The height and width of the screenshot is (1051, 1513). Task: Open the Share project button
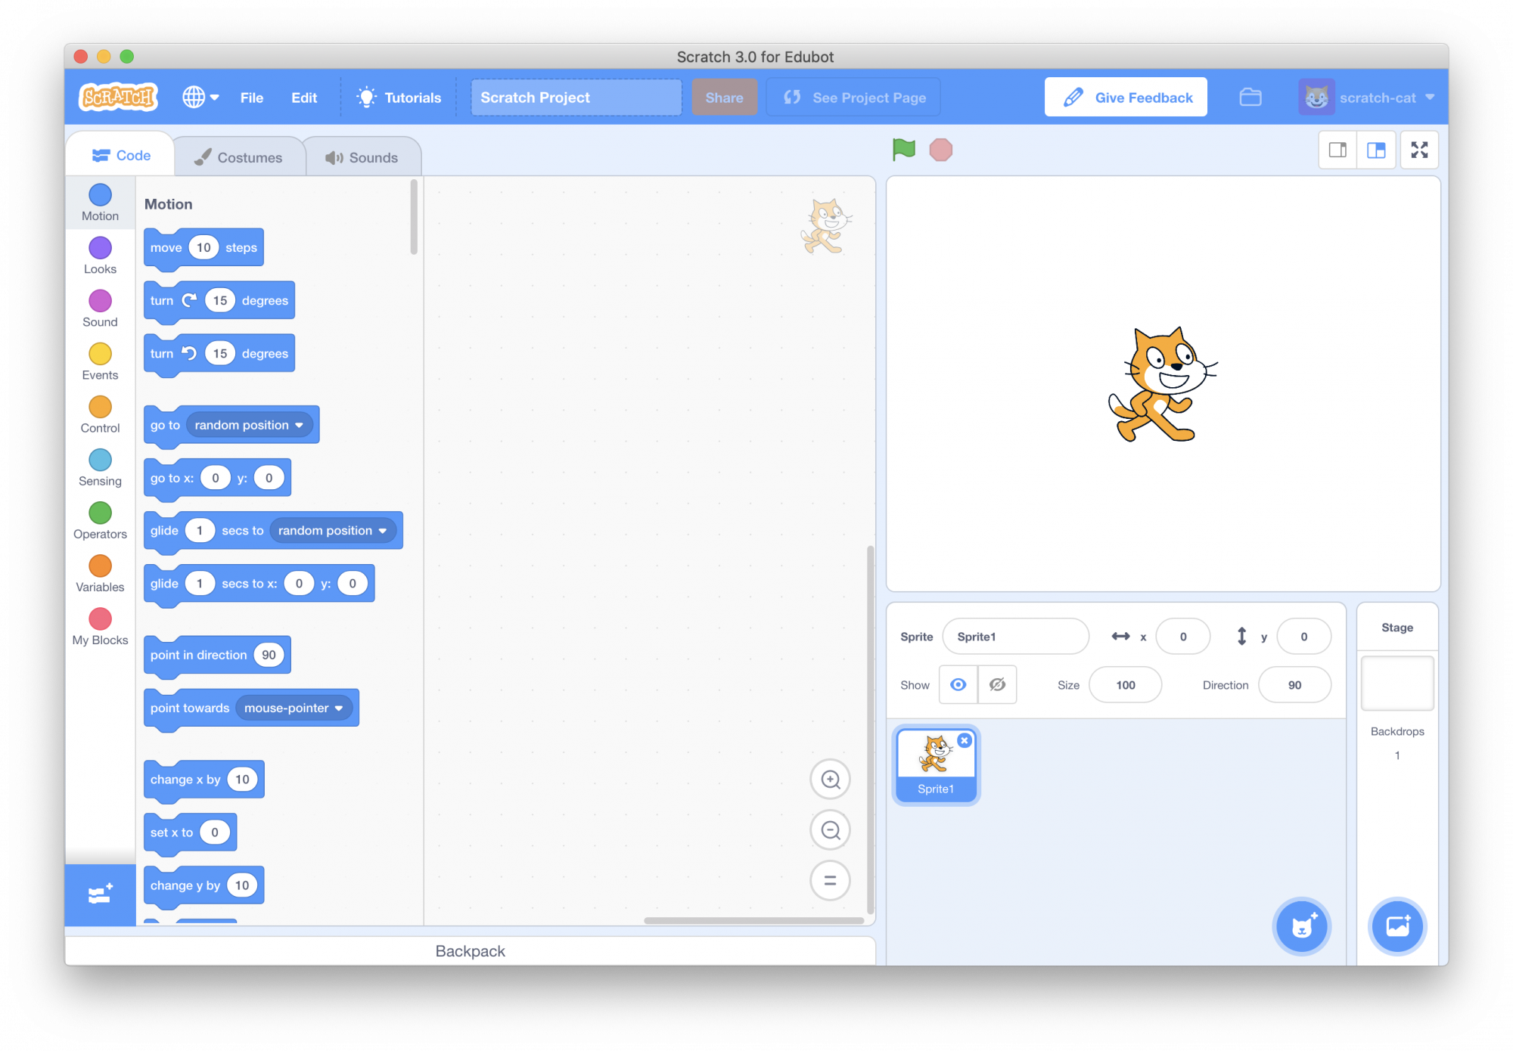(723, 98)
